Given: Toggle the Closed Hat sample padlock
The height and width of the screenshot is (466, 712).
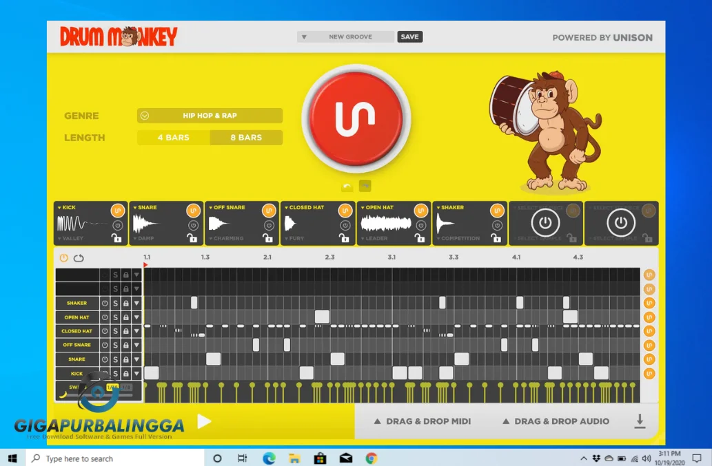Looking at the screenshot, I should (344, 238).
